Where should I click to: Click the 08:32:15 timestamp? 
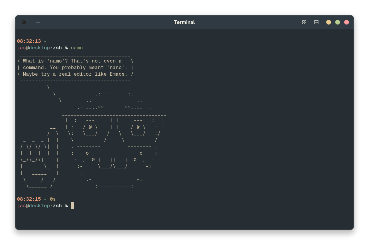(x=29, y=199)
